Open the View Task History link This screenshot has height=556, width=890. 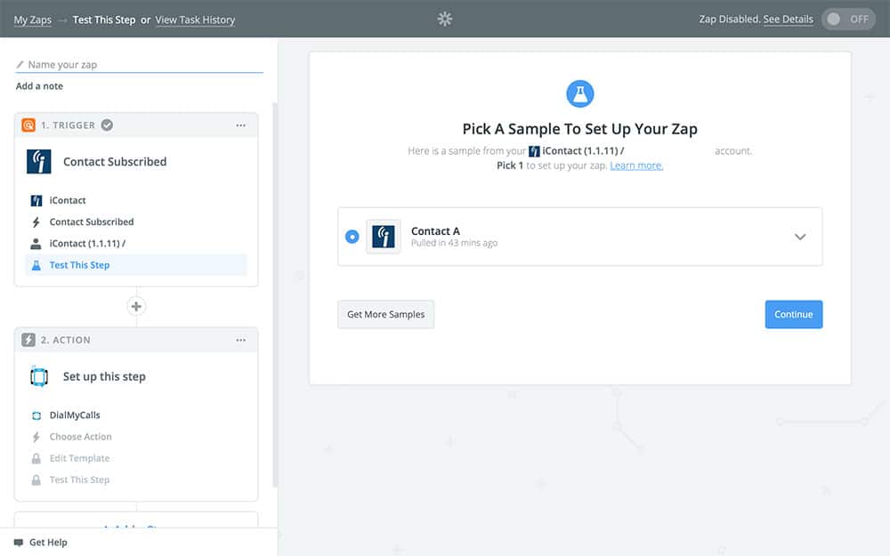[x=195, y=20]
